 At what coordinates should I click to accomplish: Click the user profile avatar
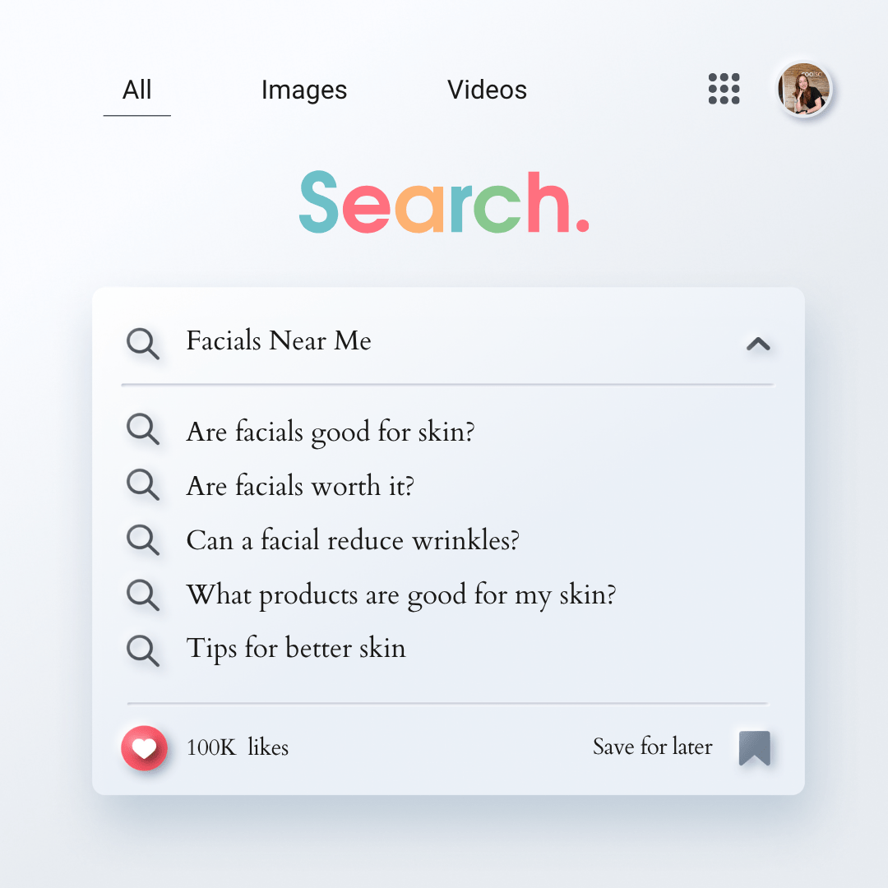point(804,90)
